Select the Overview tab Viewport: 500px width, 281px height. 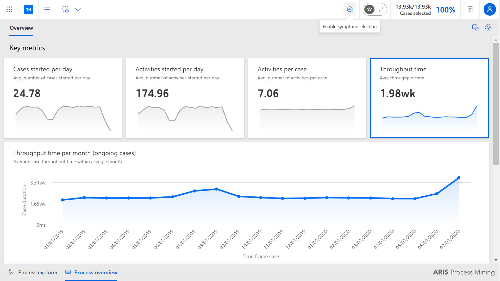pyautogui.click(x=21, y=28)
